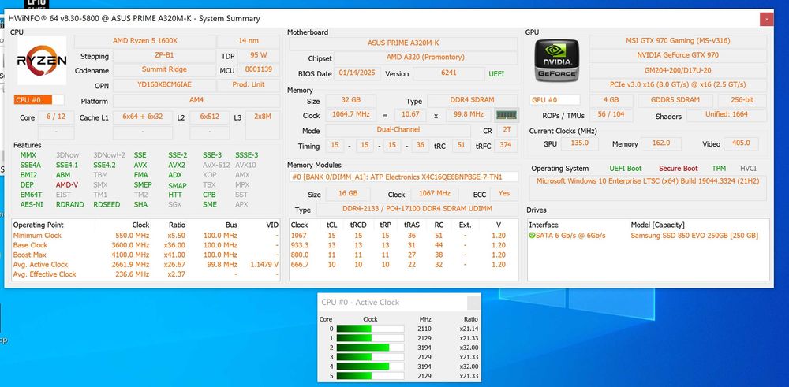This screenshot has width=789, height=387.
Task: Click the ROPs / TMUs value 56 / 104
Action: 611,115
